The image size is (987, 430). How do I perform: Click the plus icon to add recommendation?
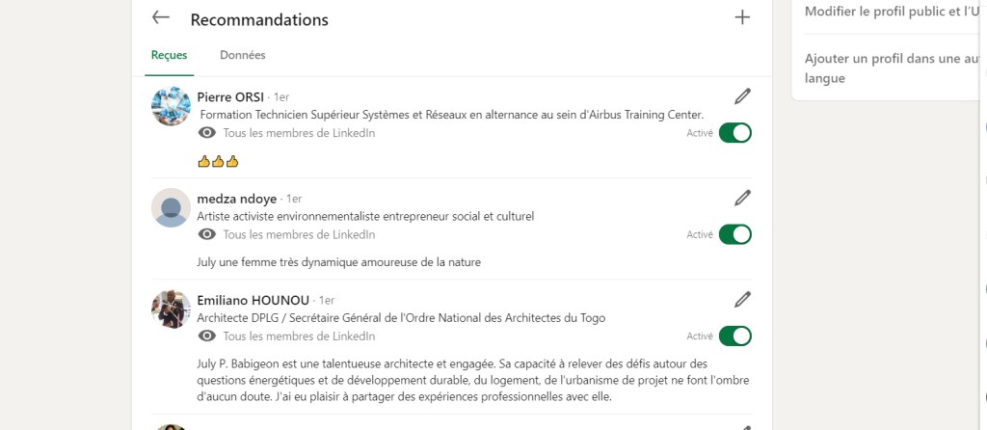pyautogui.click(x=742, y=17)
